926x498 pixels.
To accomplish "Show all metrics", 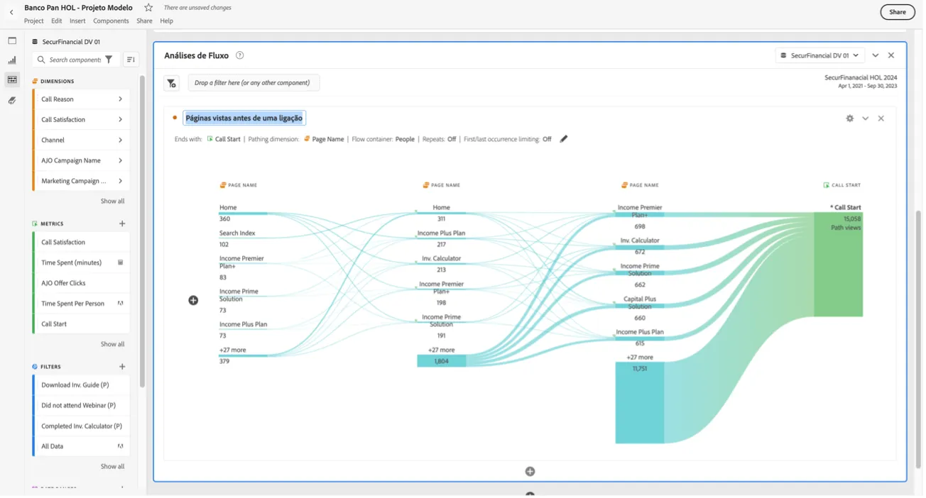I will click(x=112, y=345).
